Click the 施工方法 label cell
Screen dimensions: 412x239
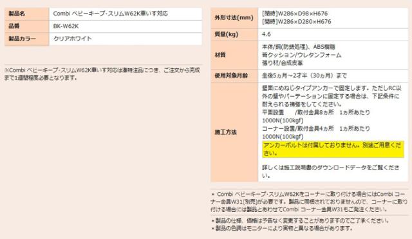234,132
